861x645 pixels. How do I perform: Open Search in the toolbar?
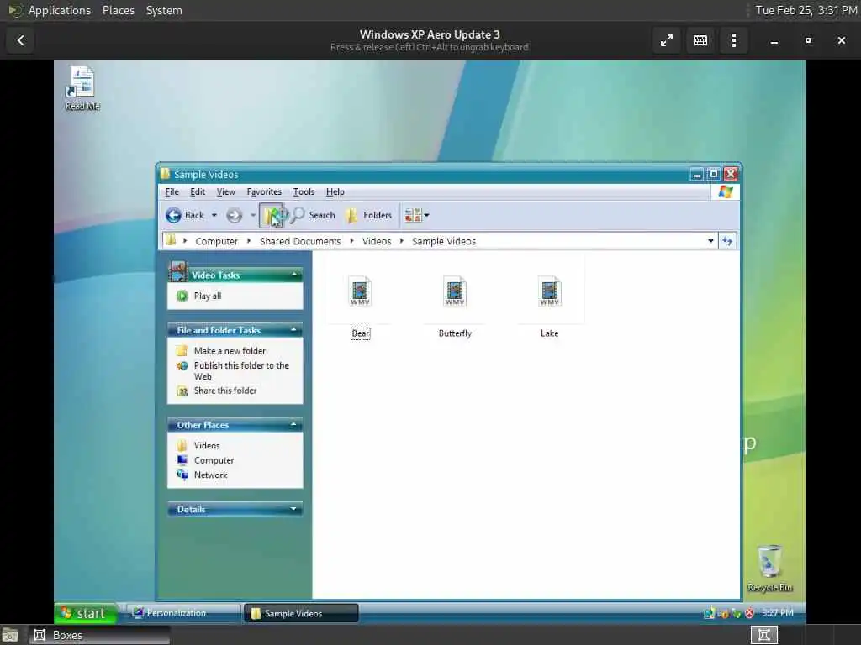tap(314, 215)
